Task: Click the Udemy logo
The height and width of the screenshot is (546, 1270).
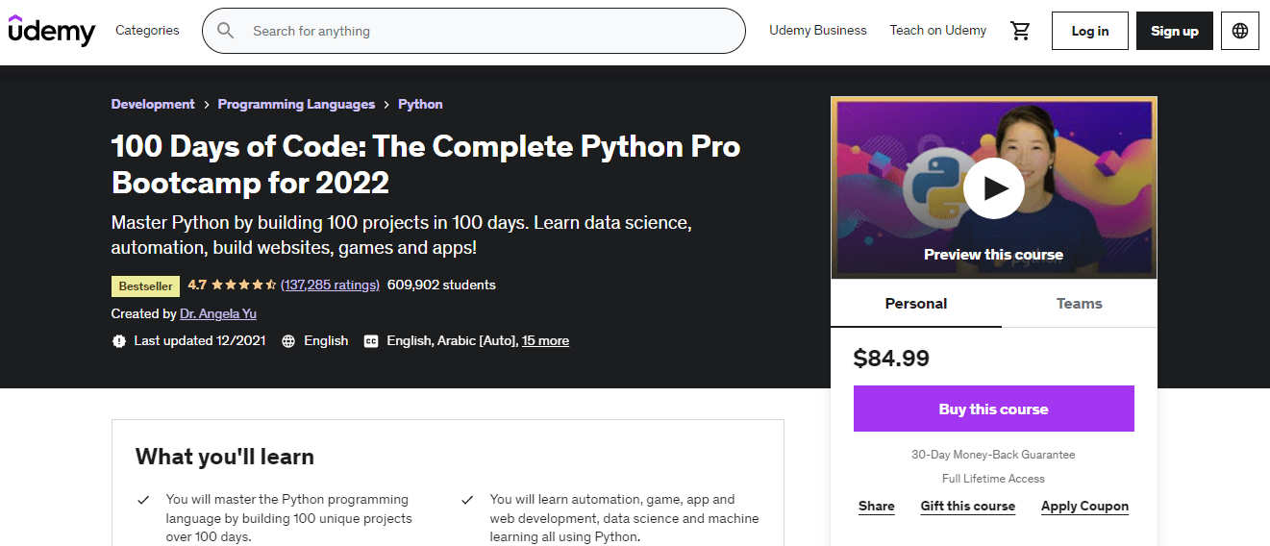Action: pos(52,30)
